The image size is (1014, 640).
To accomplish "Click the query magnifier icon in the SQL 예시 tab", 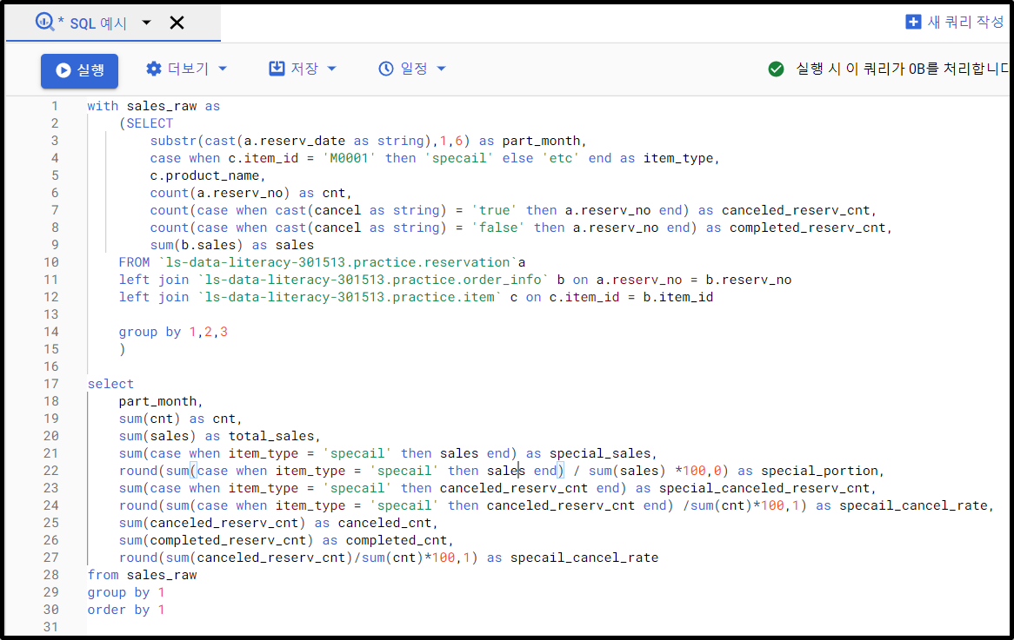I will (x=44, y=22).
